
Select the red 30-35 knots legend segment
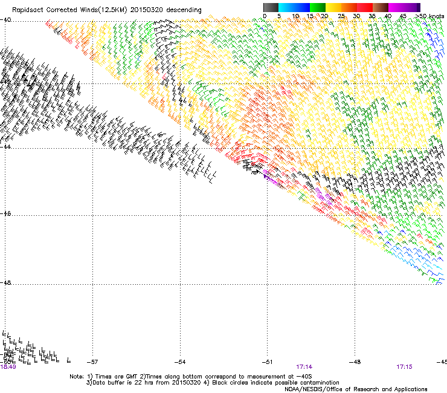pyautogui.click(x=365, y=7)
